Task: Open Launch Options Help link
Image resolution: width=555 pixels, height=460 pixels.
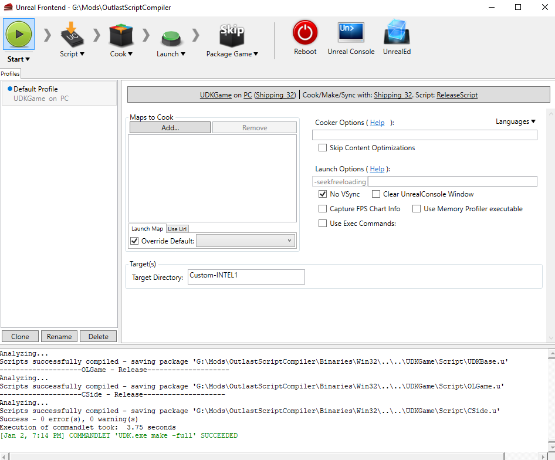Action: (x=377, y=169)
